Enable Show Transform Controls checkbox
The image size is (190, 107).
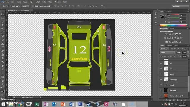(x=33, y=6)
